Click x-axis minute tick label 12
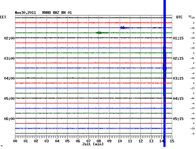The width and height of the screenshot is (196, 149). 141,141
